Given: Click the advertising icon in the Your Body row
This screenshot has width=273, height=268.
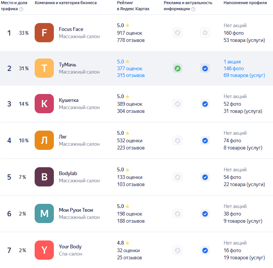Looking at the screenshot, I should click(177, 250).
